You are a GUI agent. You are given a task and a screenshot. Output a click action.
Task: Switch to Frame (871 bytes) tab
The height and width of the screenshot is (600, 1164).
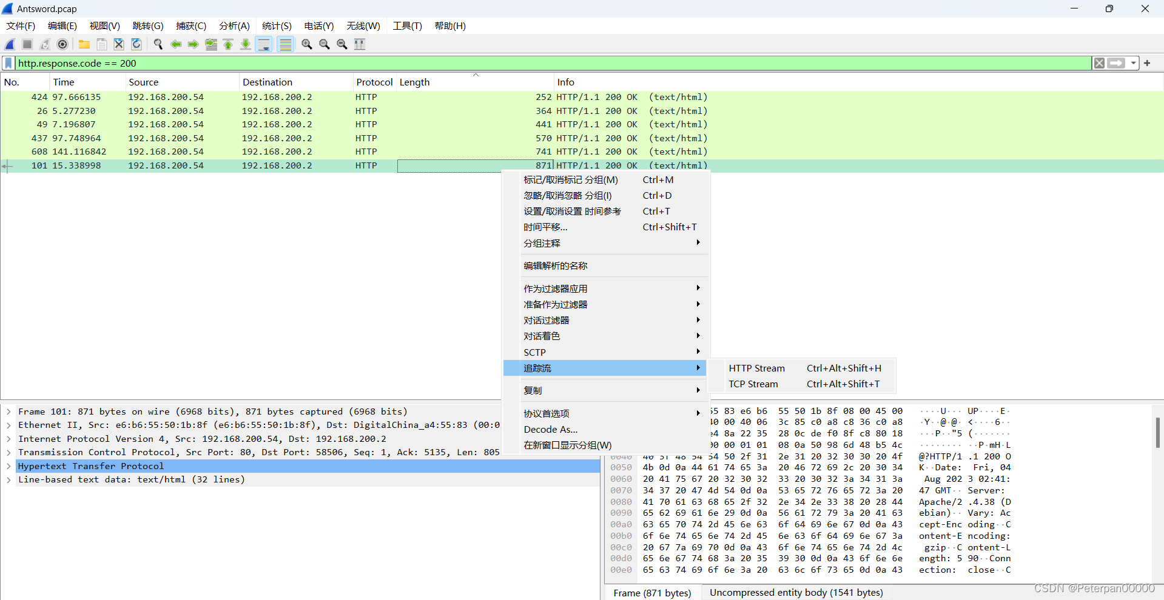point(652,593)
